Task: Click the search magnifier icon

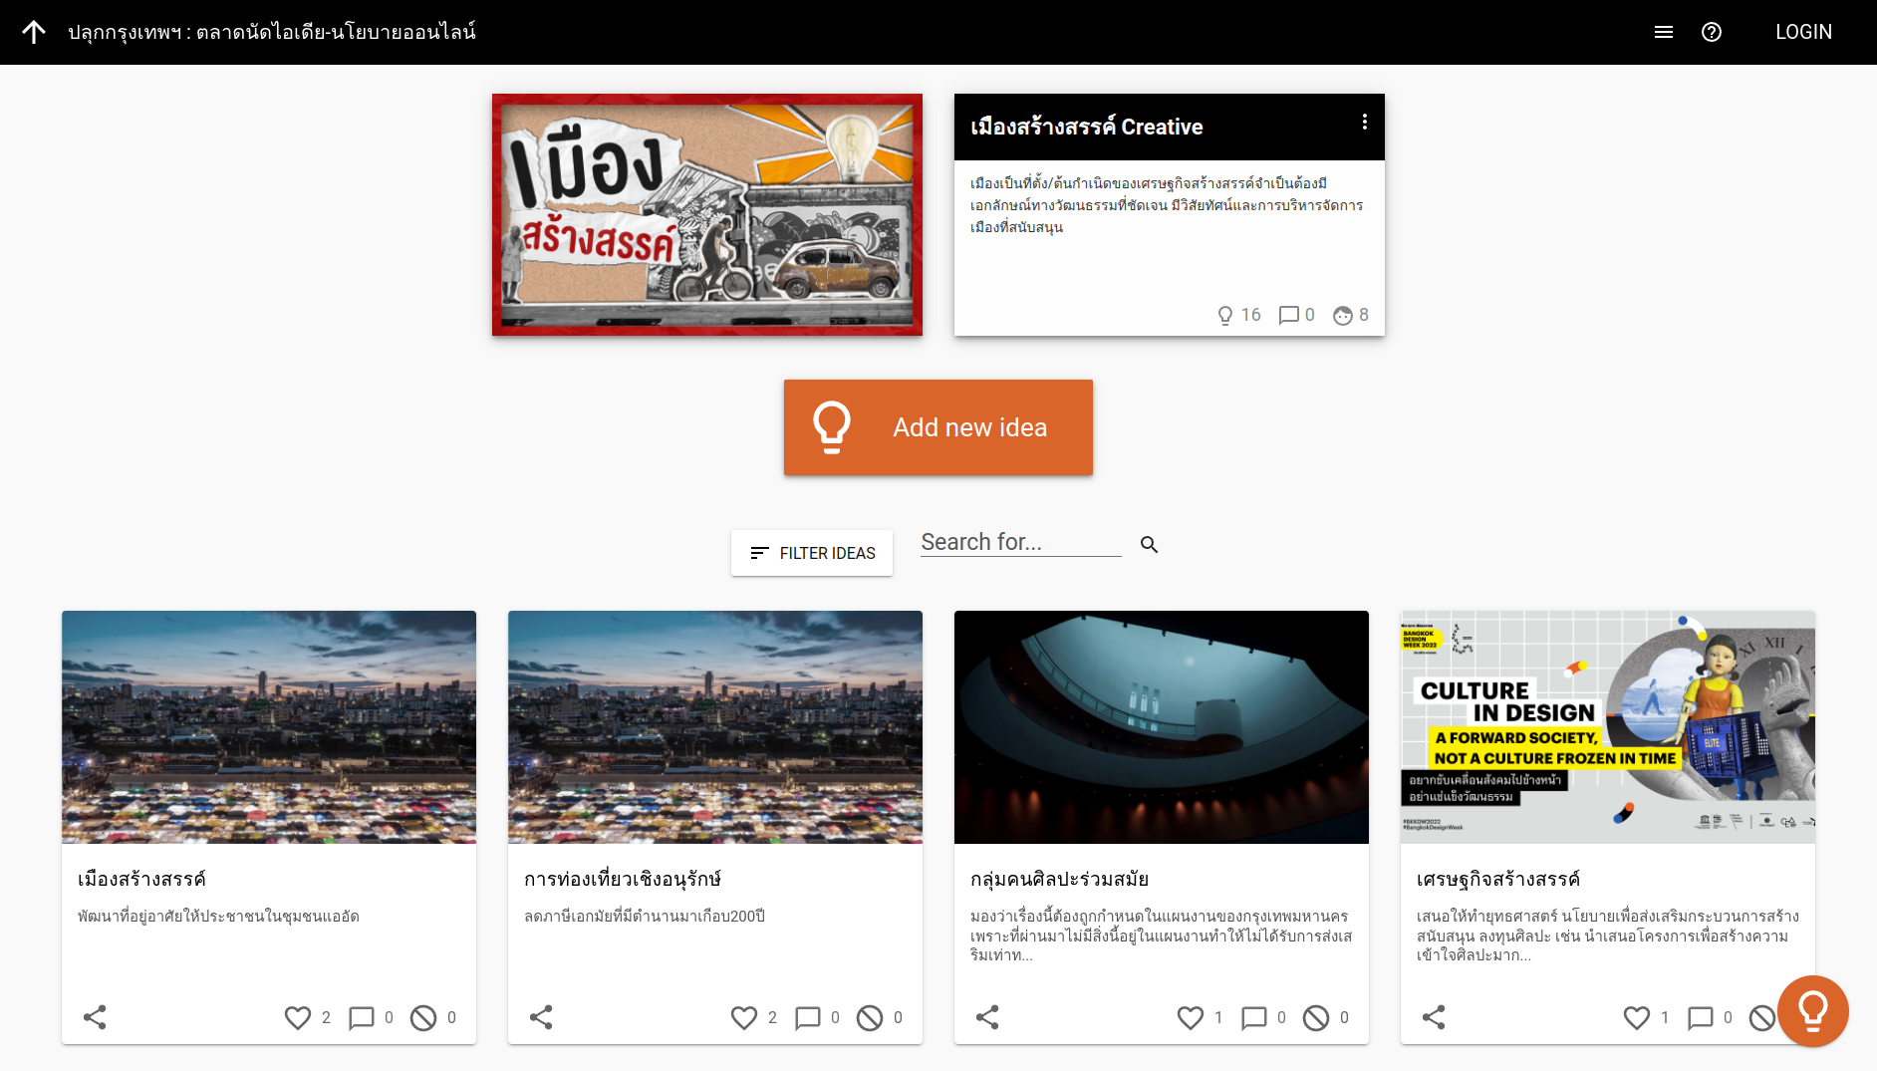Action: [x=1149, y=545]
